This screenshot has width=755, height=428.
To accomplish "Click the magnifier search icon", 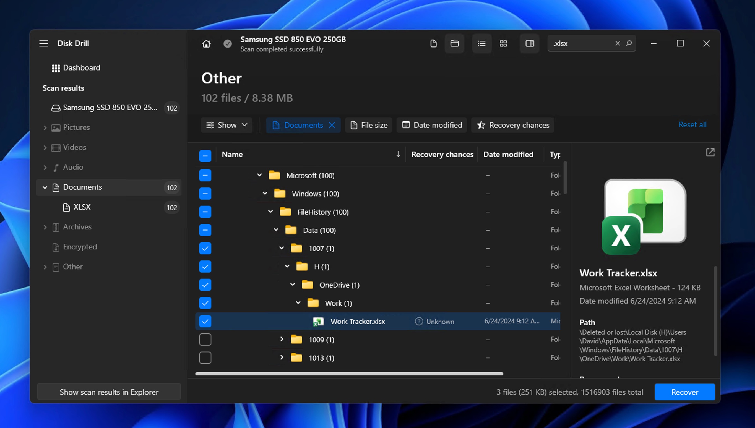I will 629,43.
